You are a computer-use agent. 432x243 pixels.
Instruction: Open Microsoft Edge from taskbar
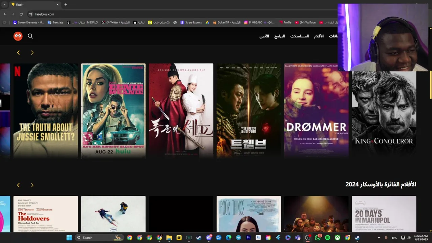[x=228, y=238]
